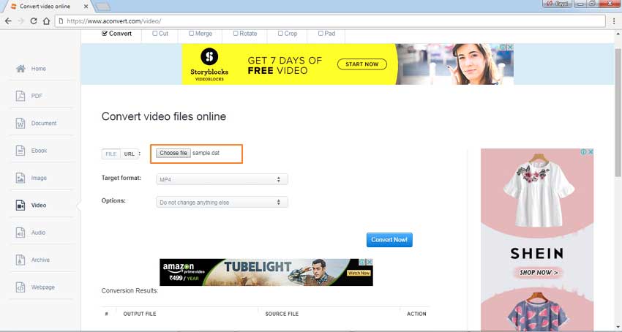Open the PDF converter sidebar icon
Viewport: 622px width, 332px height.
click(x=20, y=96)
